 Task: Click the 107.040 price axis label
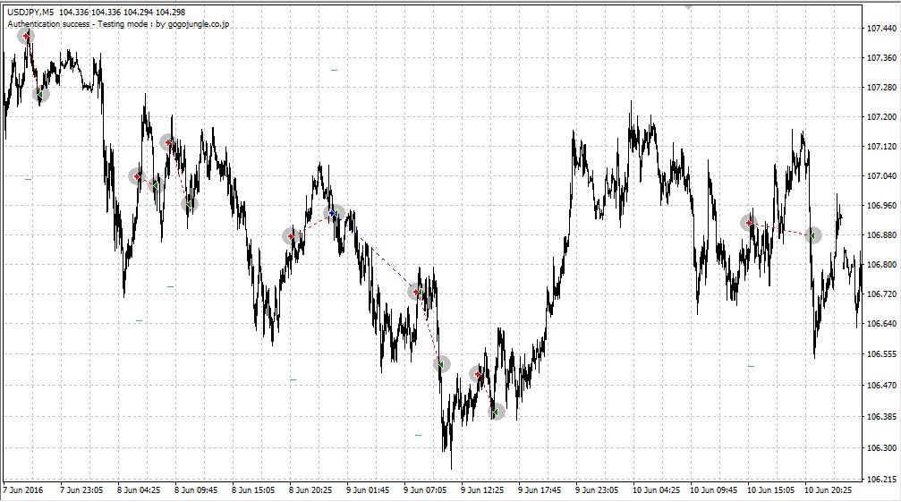pos(881,176)
